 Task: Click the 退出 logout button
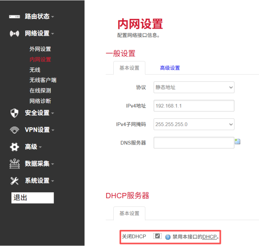[x=33, y=198]
